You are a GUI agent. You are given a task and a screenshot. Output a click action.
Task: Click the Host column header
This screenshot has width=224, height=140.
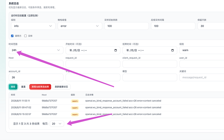click(x=44, y=95)
